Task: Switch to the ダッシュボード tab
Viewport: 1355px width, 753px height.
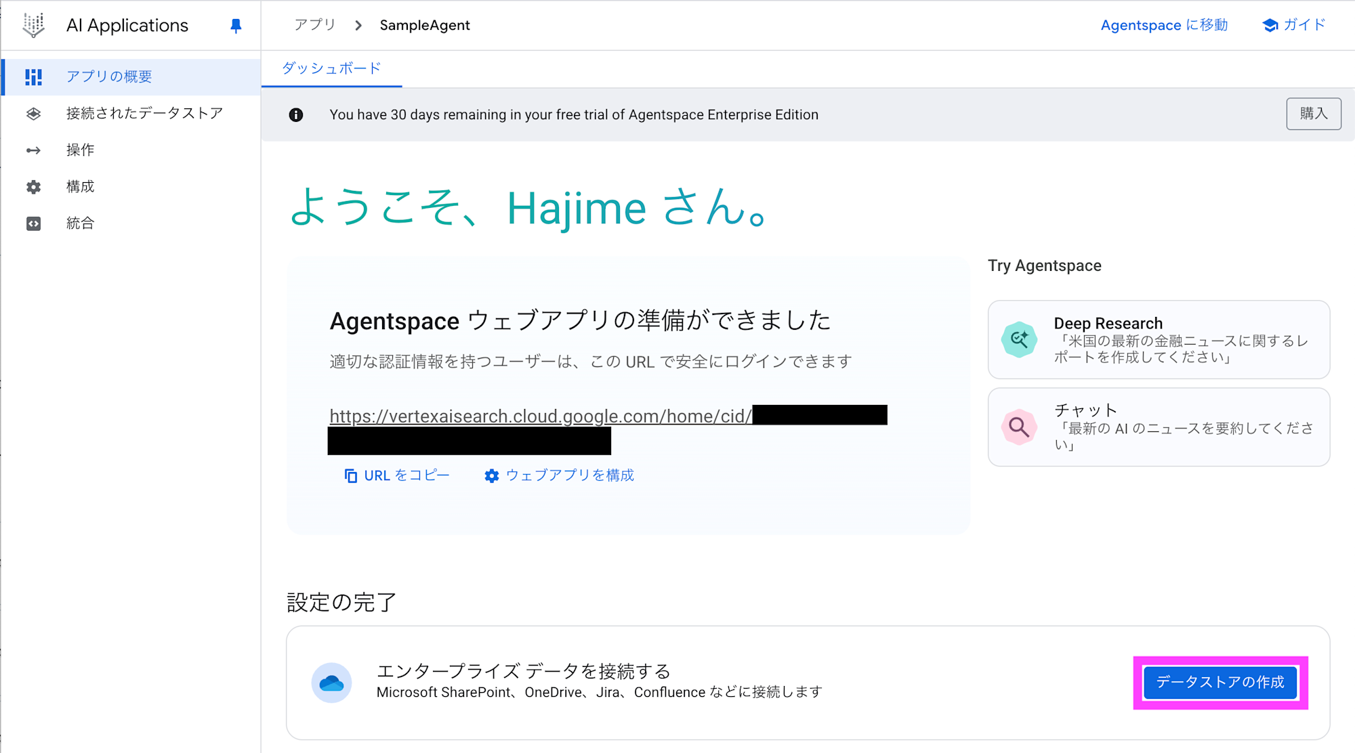Action: click(x=331, y=68)
